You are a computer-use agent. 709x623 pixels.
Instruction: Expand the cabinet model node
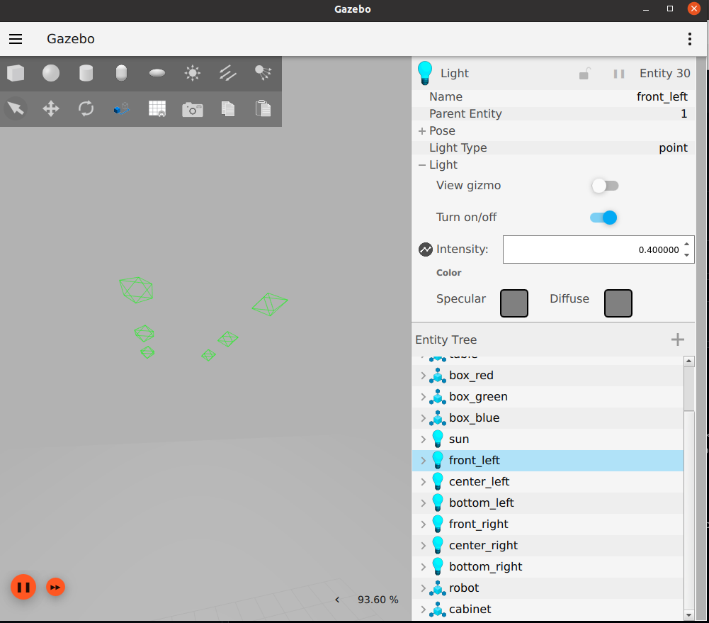(x=424, y=610)
